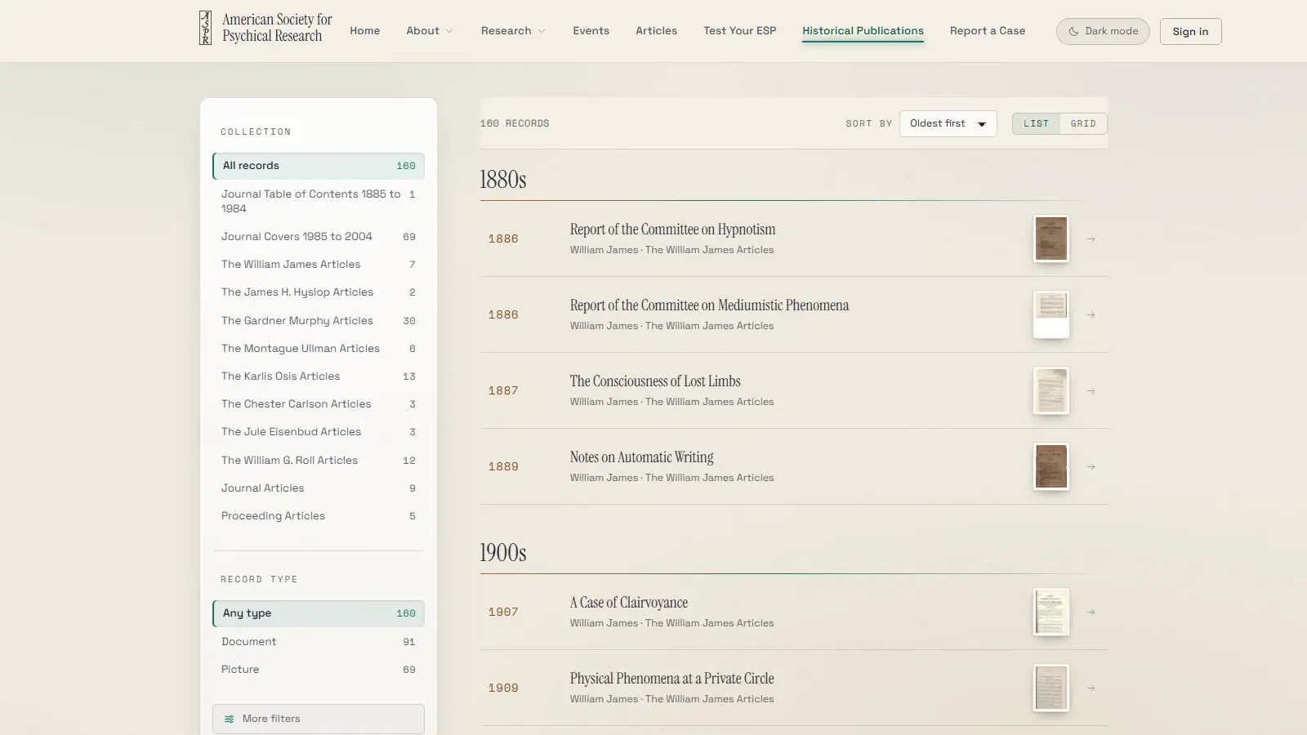Viewport: 1307px width, 735px height.
Task: Click the 160 RECORDS count label
Action: point(515,123)
